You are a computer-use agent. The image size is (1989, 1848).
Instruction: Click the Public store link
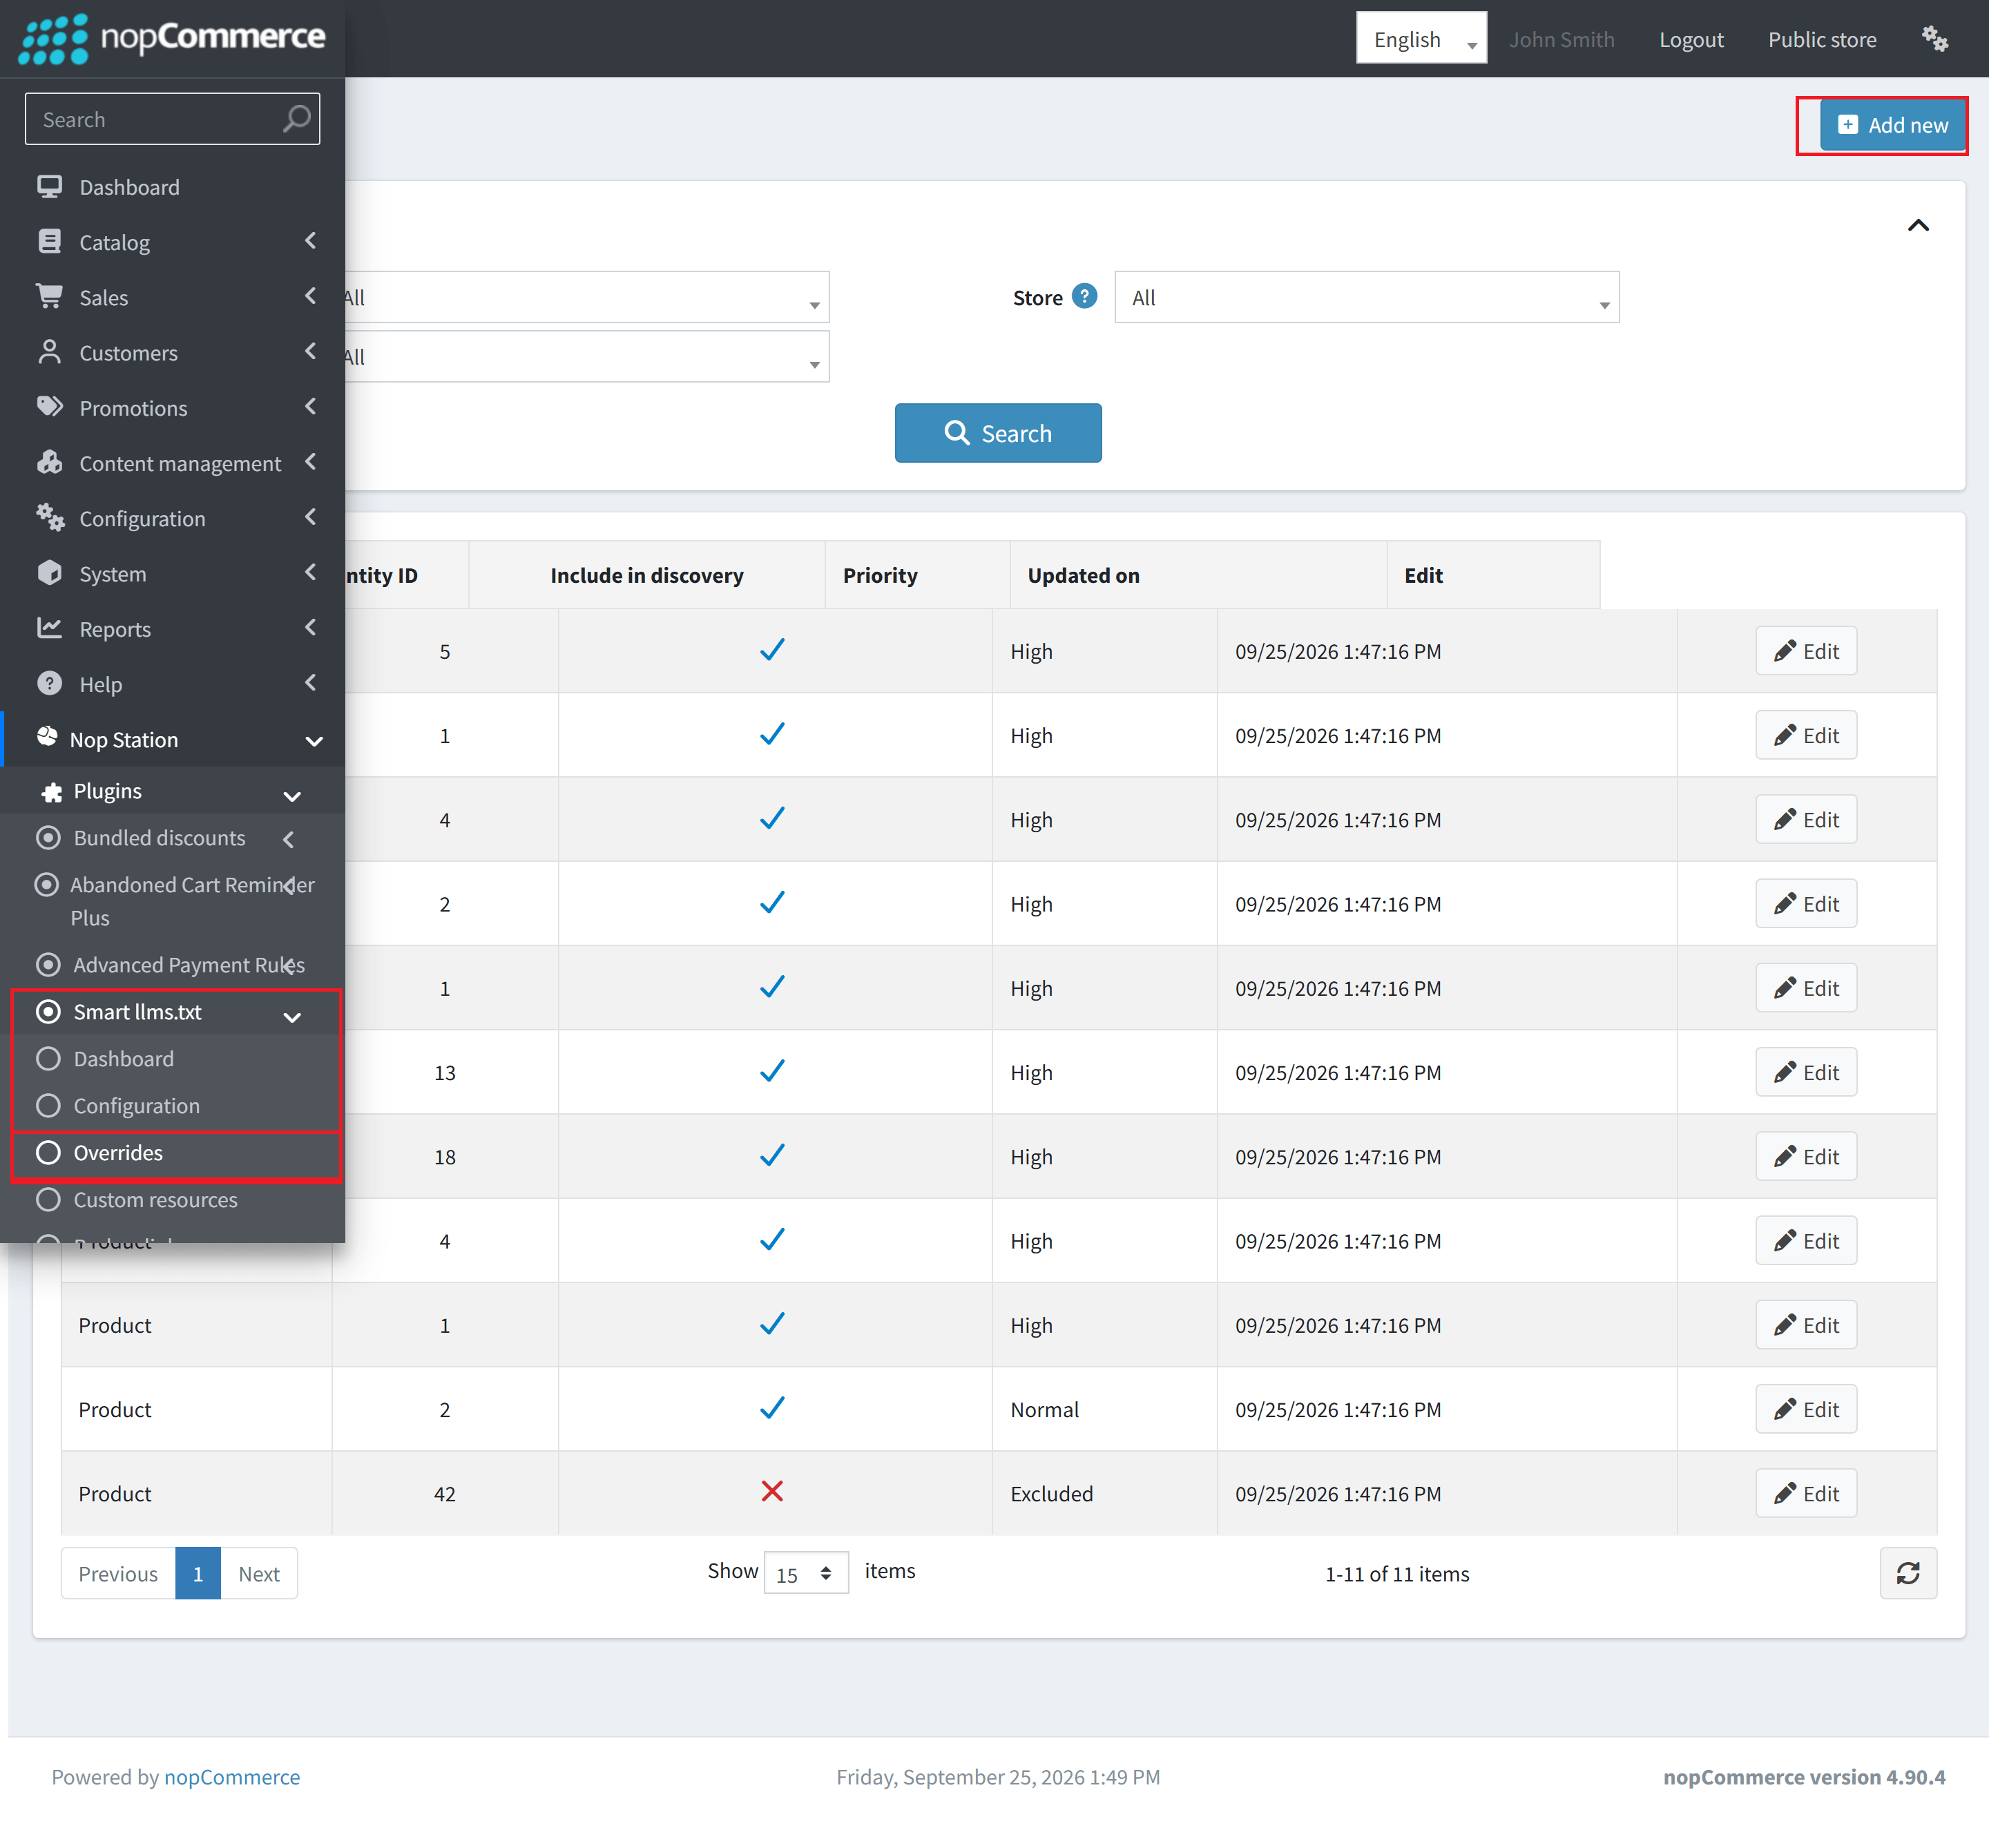[1821, 39]
